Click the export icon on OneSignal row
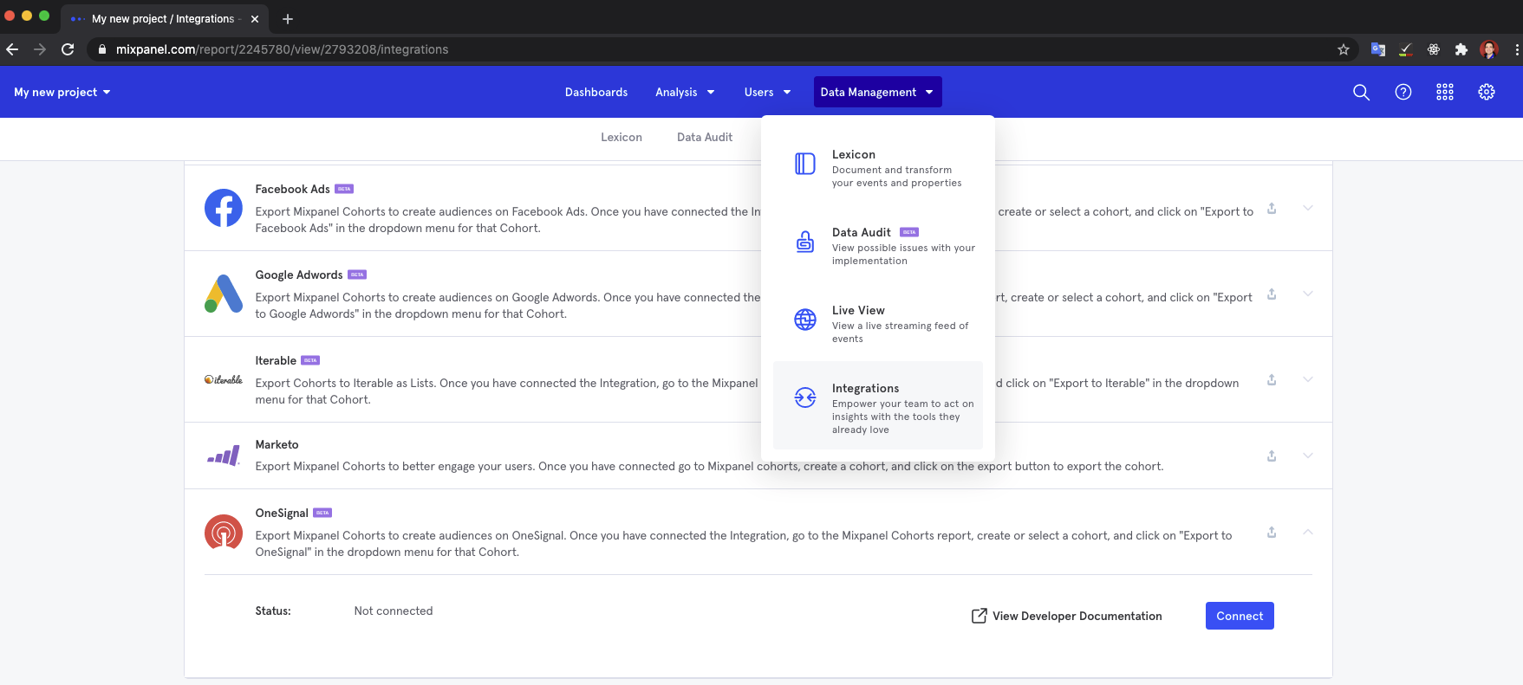This screenshot has height=685, width=1523. (1272, 532)
